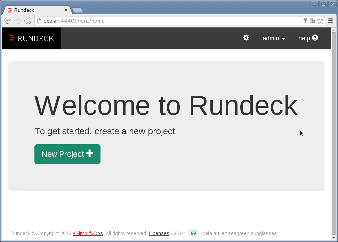Image resolution: width=338 pixels, height=242 pixels.
Task: Click the translate page icon
Action: 313,21
